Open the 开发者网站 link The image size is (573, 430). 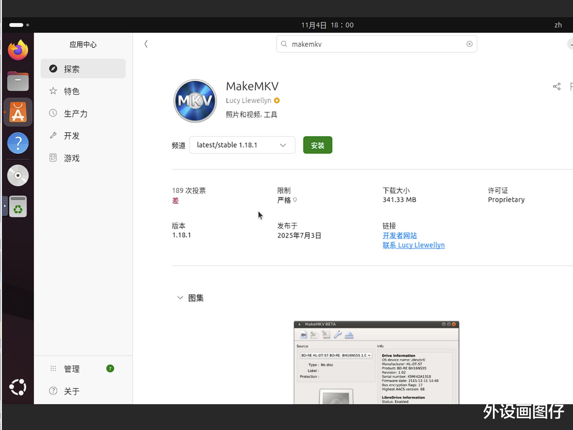click(399, 236)
